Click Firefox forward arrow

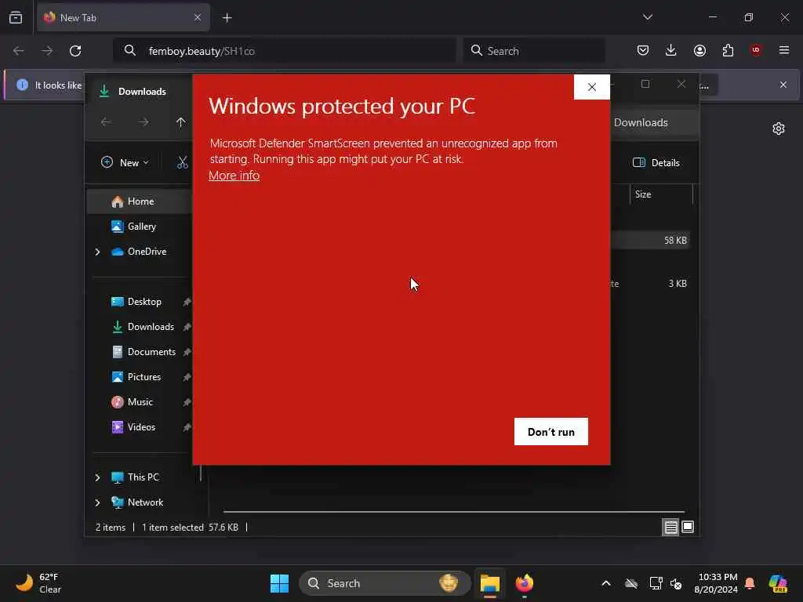pos(47,51)
